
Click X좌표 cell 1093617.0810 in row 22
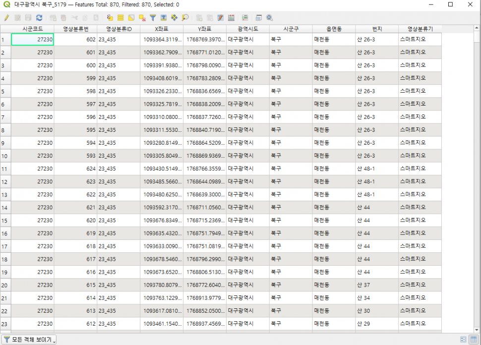click(x=162, y=311)
